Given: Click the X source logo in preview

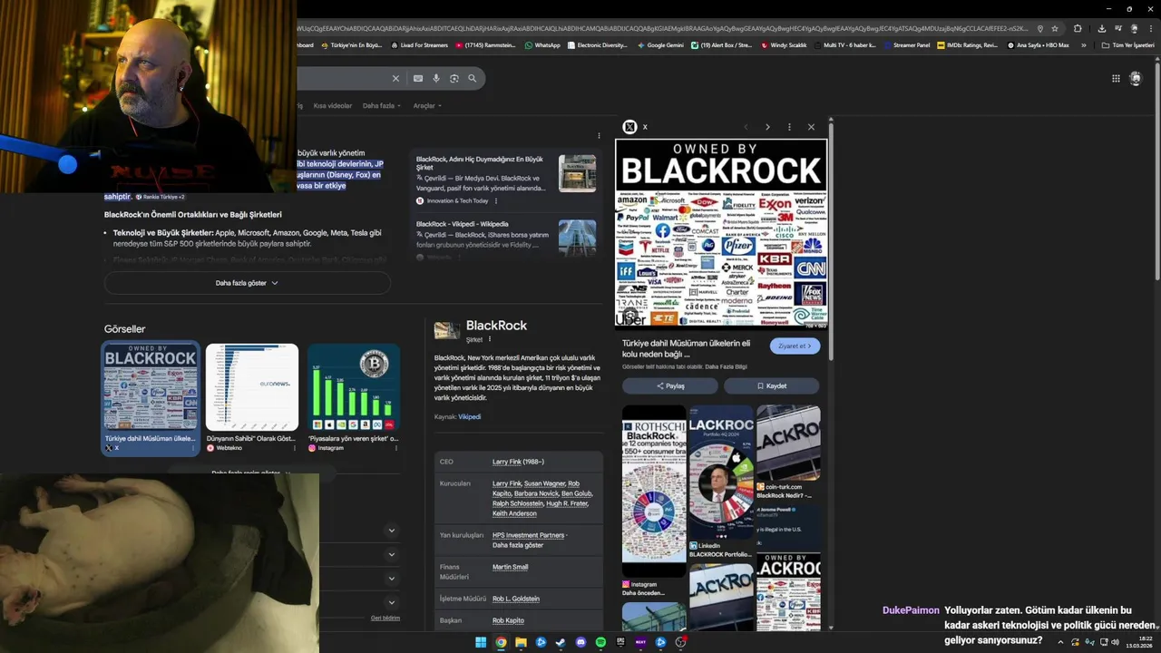Looking at the screenshot, I should pos(629,127).
